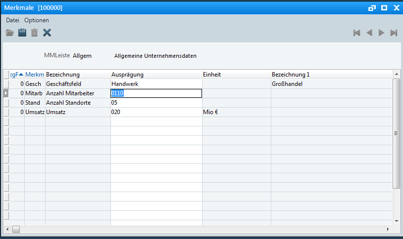The height and width of the screenshot is (239, 403).
Task: Select the Bezeichnung column header
Action: pyautogui.click(x=78, y=75)
